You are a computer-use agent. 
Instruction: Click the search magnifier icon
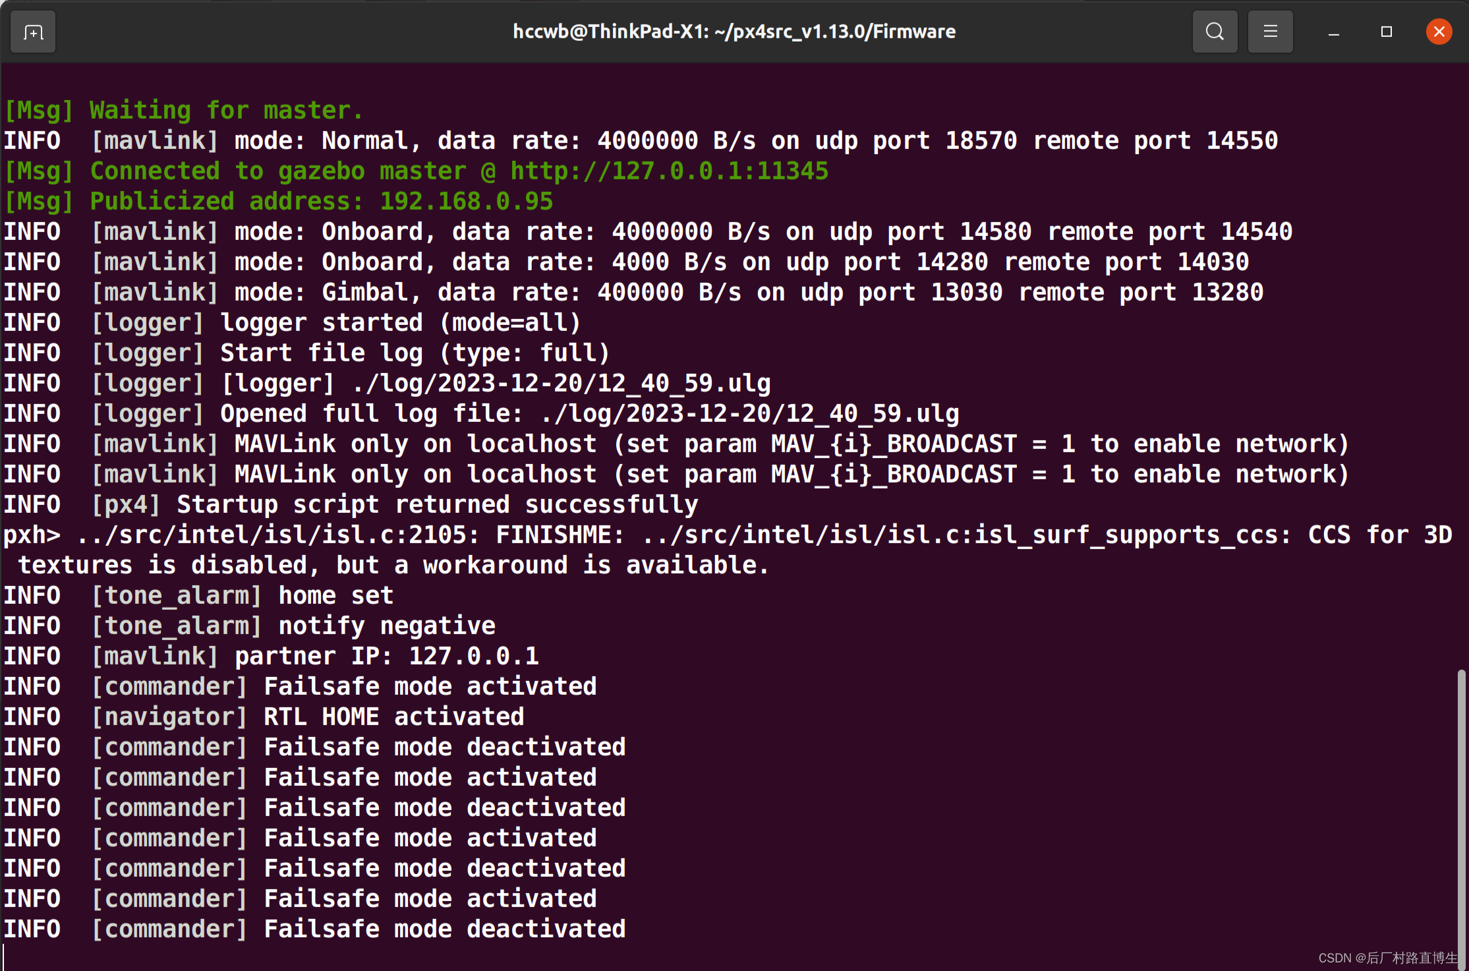point(1215,32)
